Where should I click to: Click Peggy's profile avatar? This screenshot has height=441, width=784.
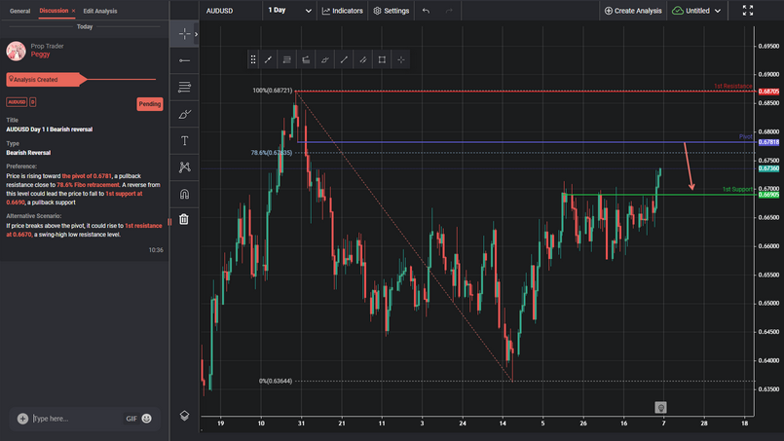click(16, 51)
